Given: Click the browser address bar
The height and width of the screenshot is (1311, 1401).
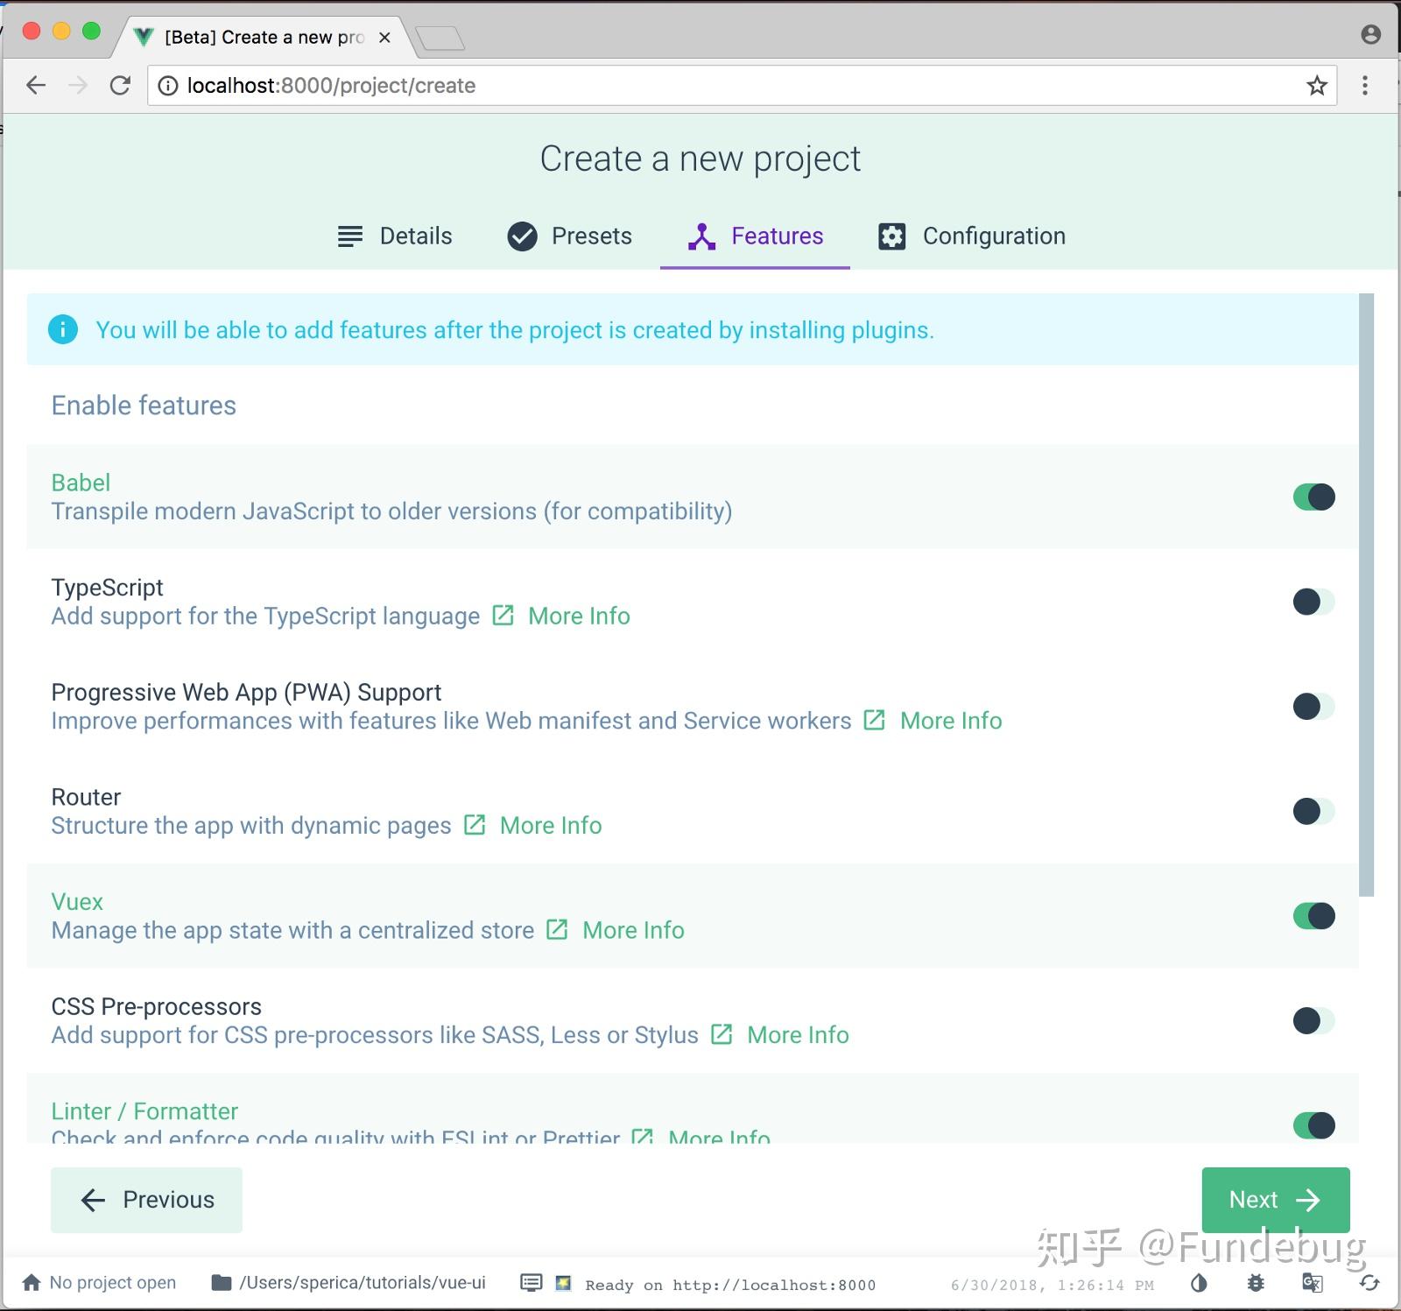Looking at the screenshot, I should [613, 85].
